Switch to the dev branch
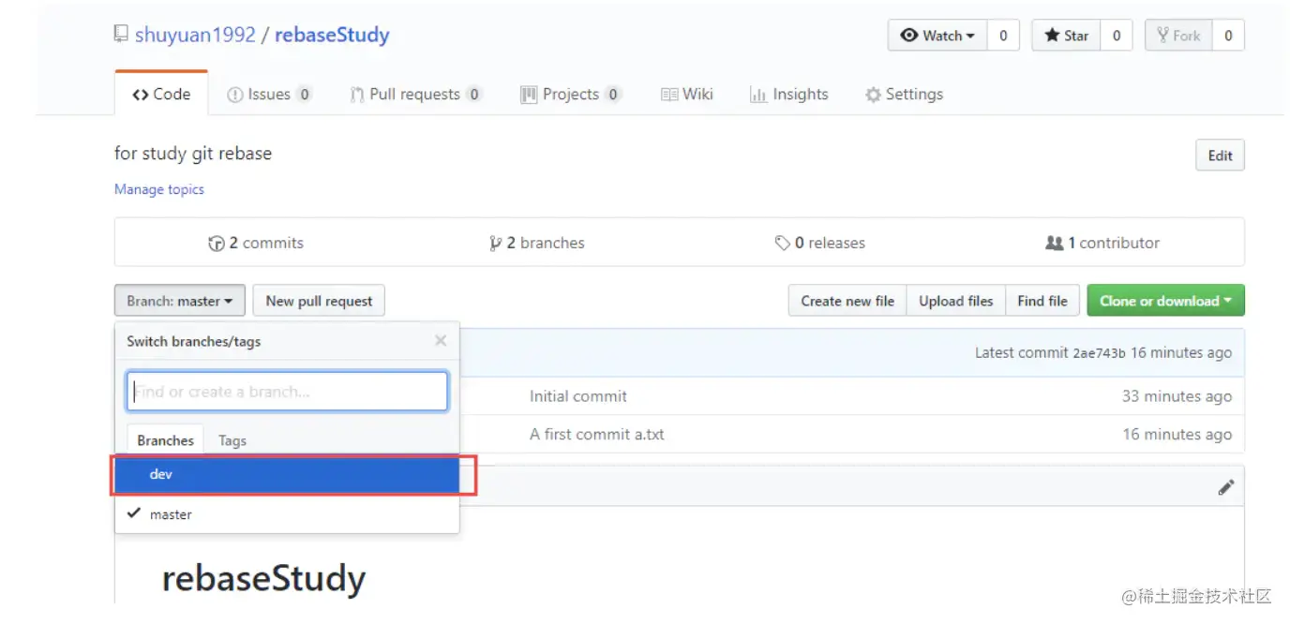1290x624 pixels. (x=287, y=475)
